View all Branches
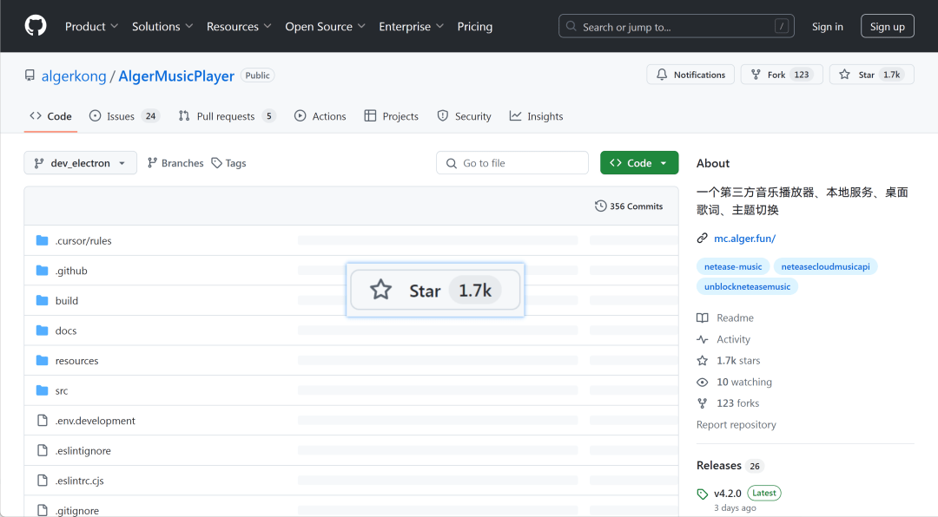938x517 pixels. pyautogui.click(x=175, y=162)
